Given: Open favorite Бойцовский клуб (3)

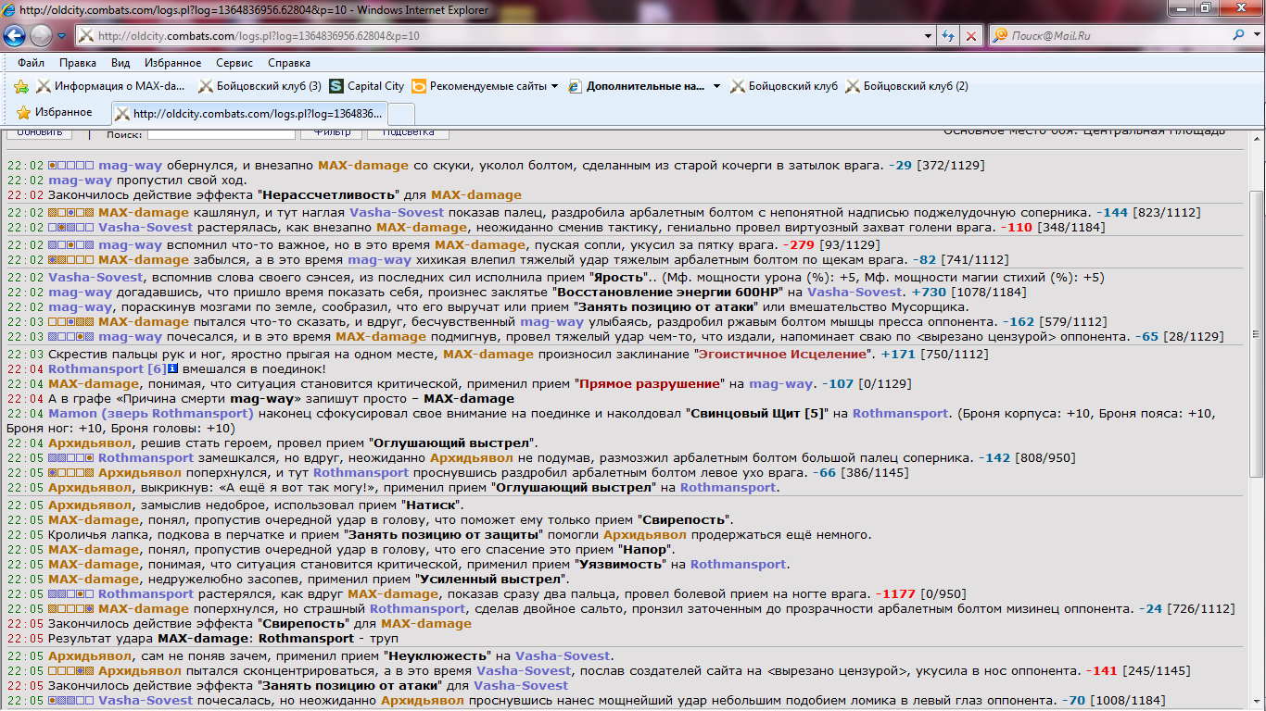Looking at the screenshot, I should (x=260, y=86).
